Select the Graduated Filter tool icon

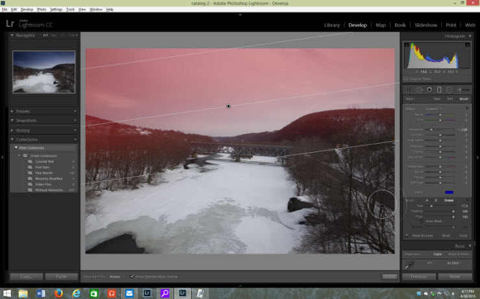pyautogui.click(x=439, y=89)
